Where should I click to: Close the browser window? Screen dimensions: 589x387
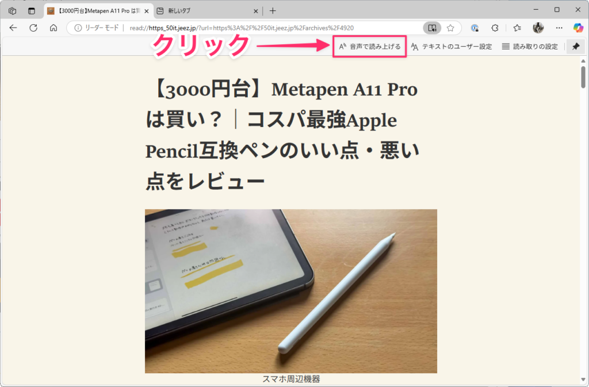tap(578, 10)
